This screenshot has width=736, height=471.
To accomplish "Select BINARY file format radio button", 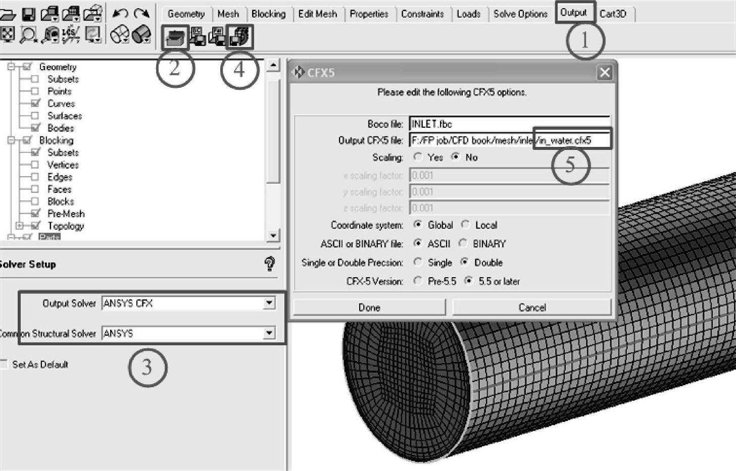I will [463, 243].
